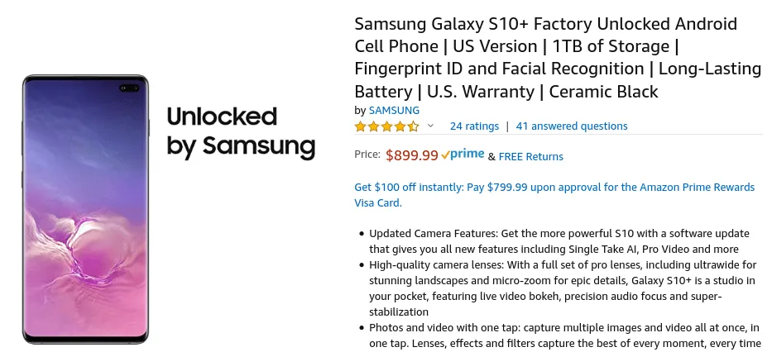Open the 41 answered questions link
The width and height of the screenshot is (772, 352).
coord(572,126)
